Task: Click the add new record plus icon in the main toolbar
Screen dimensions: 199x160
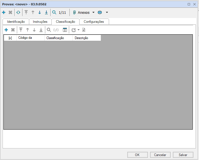Action: [x=4, y=13]
